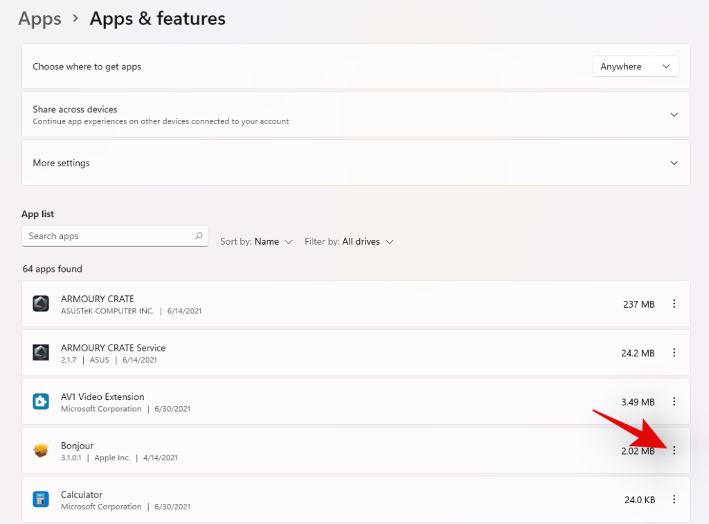
Task: Click the ARMOURY CRATE Service app icon
Action: pos(41,353)
